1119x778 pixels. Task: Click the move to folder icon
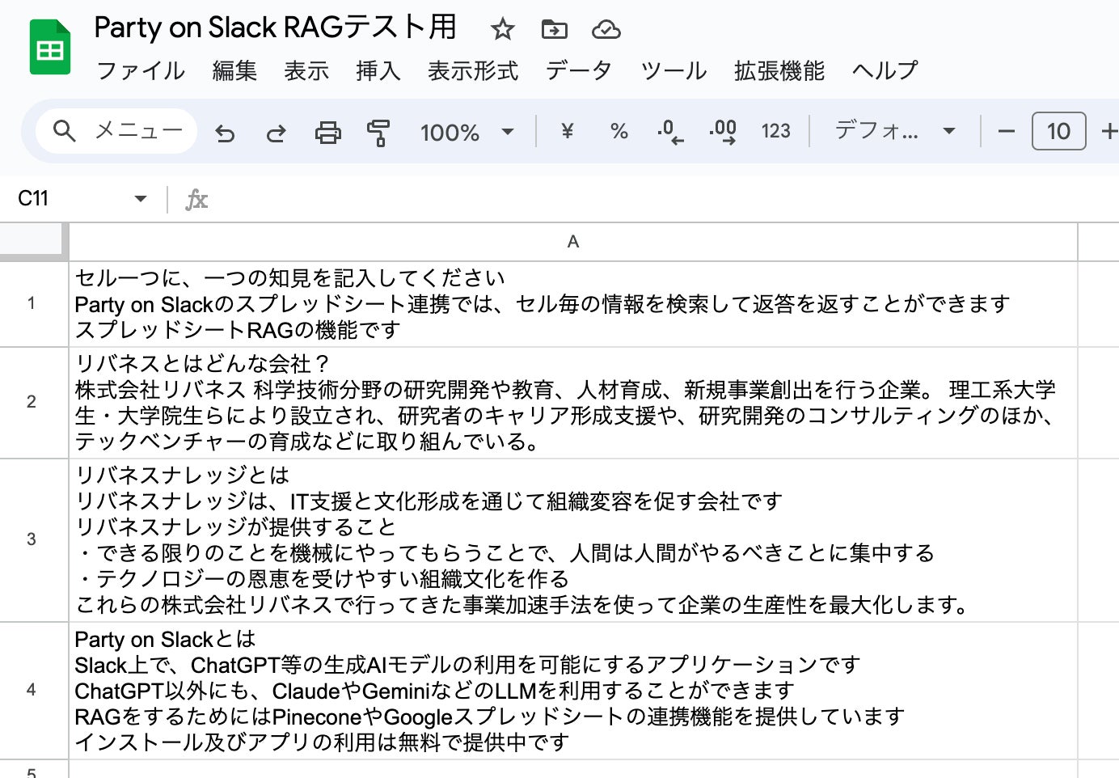[x=554, y=30]
